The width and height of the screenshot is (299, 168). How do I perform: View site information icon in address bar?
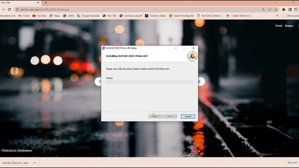[17, 9]
